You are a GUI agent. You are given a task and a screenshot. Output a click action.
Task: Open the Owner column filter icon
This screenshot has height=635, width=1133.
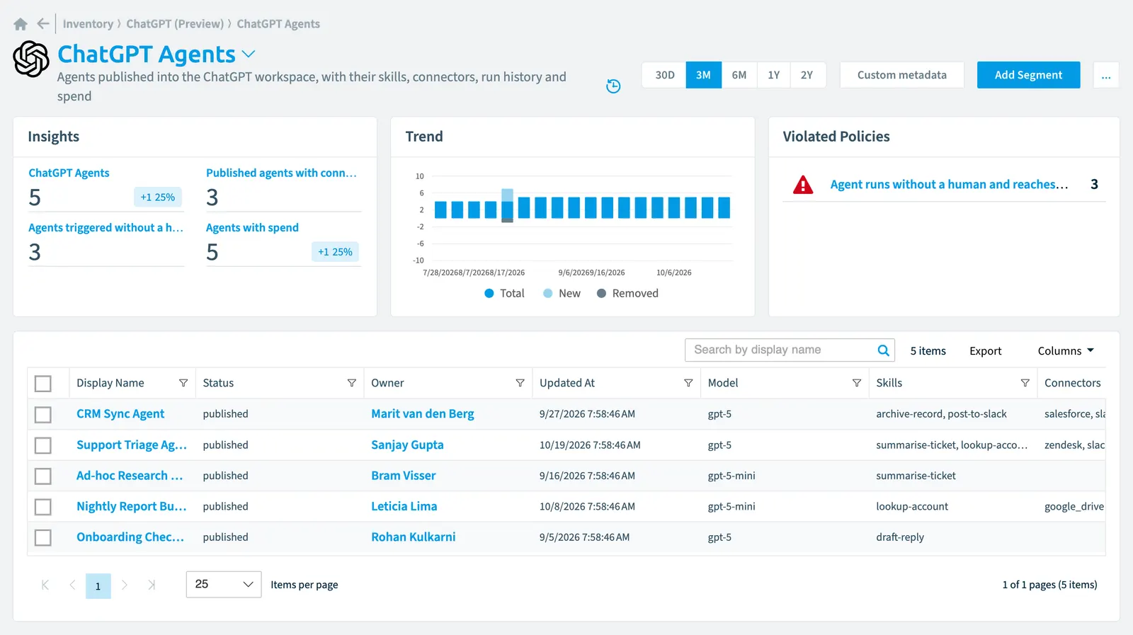click(520, 383)
